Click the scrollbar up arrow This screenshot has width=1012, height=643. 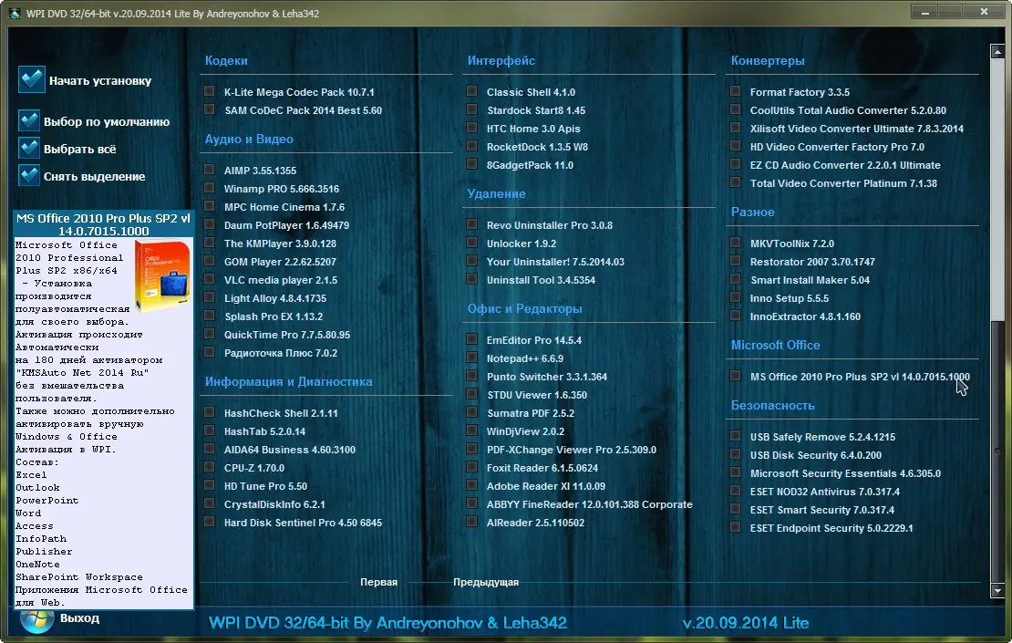pyautogui.click(x=997, y=52)
